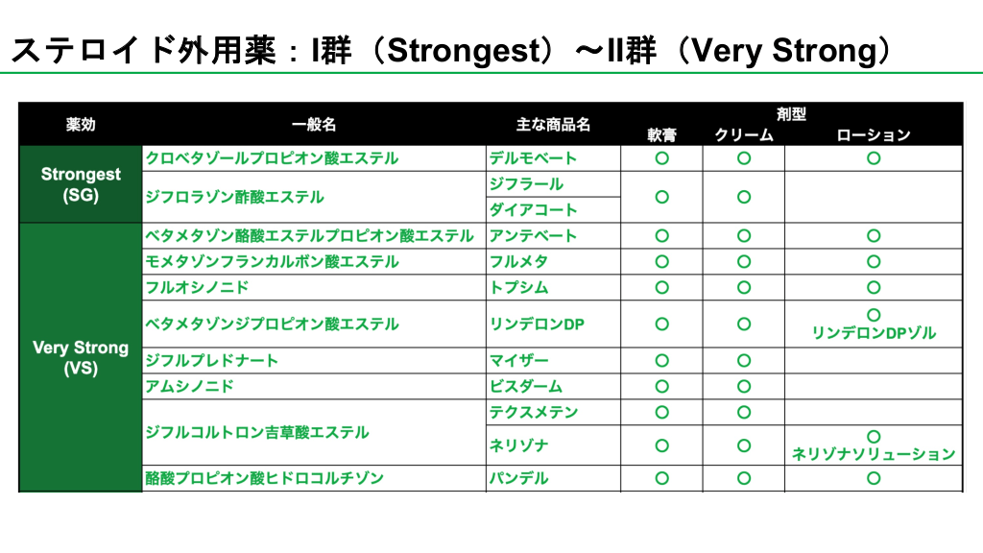Click the ネリゾナソリューション text
Viewport: 983px width, 553px height.
point(873,454)
